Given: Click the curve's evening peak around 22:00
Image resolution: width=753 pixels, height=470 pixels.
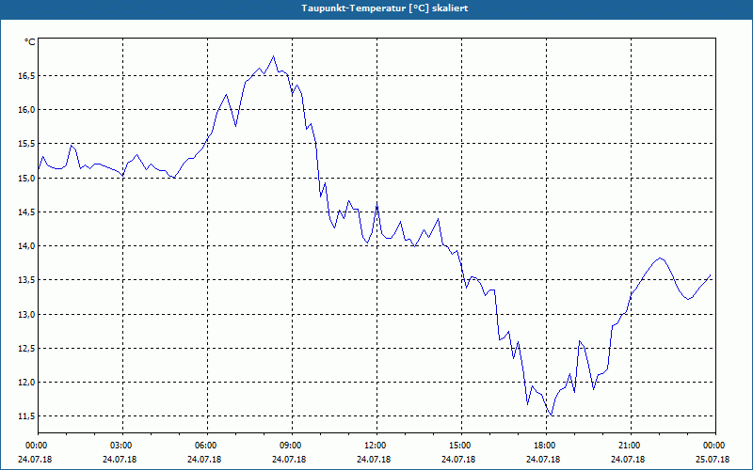Looking at the screenshot, I should point(661,258).
